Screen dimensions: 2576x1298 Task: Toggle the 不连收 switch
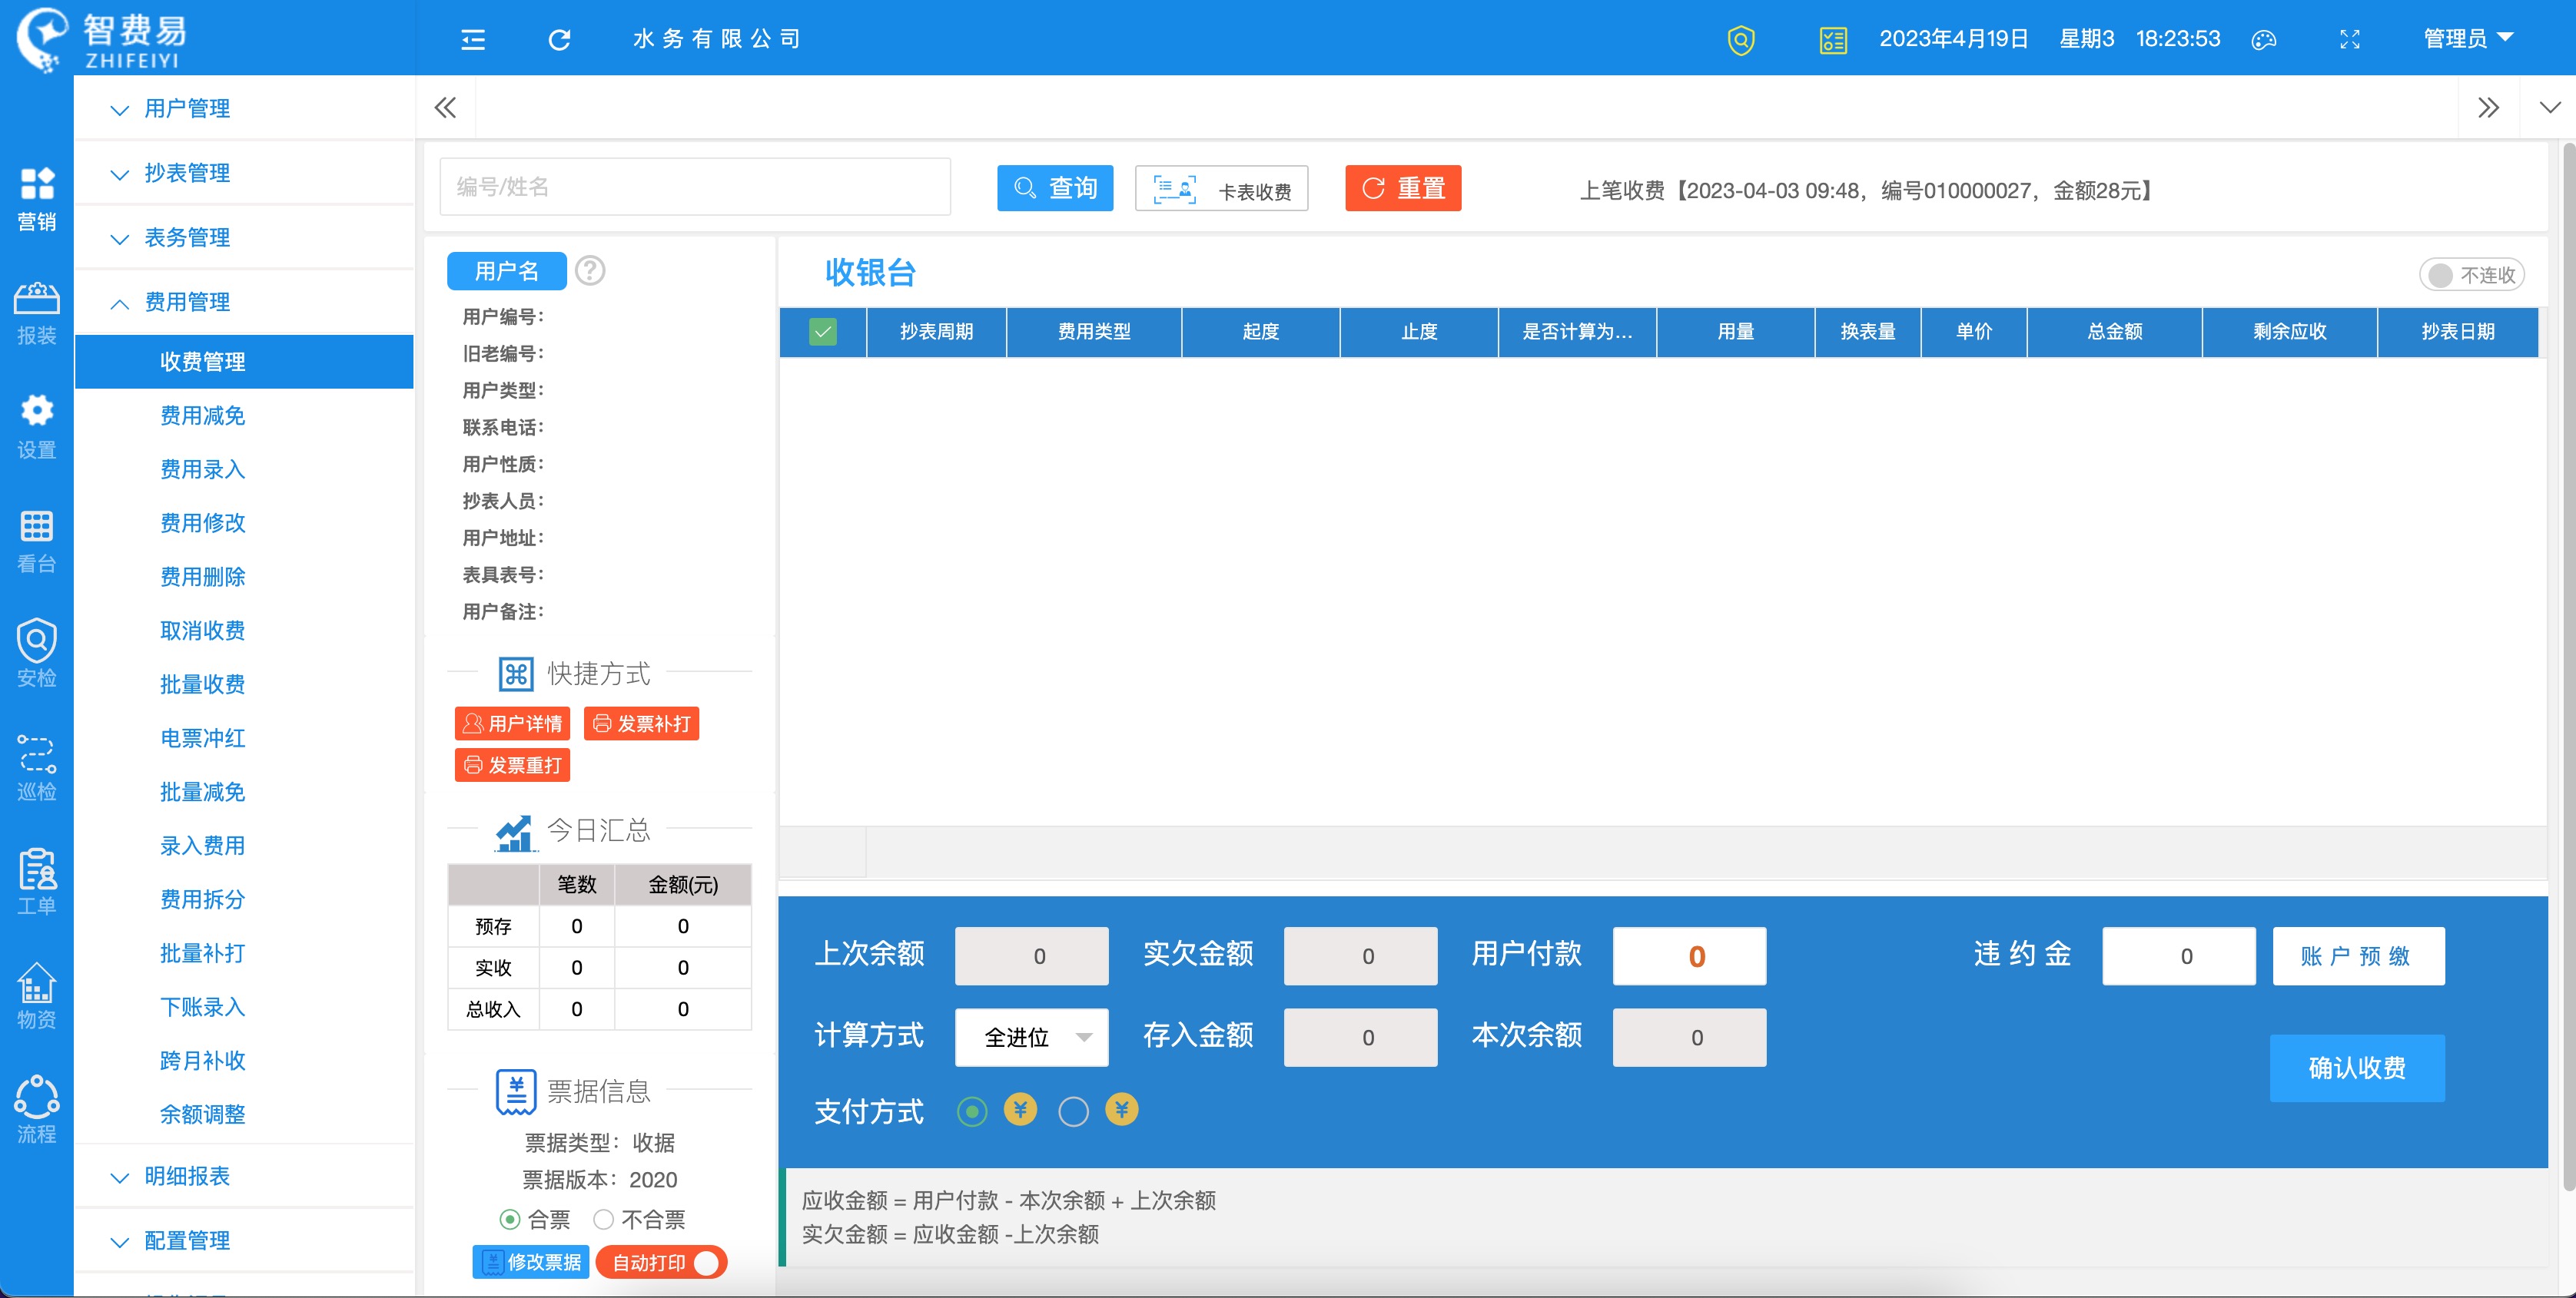2471,275
